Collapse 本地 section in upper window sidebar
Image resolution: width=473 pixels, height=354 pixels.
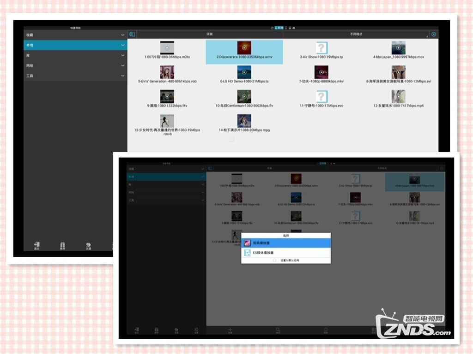pyautogui.click(x=75, y=45)
